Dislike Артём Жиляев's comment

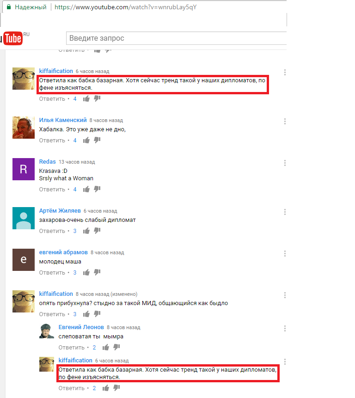[x=97, y=231]
